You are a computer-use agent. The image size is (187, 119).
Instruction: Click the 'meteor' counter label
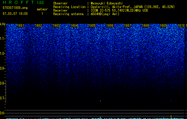click(x=42, y=9)
